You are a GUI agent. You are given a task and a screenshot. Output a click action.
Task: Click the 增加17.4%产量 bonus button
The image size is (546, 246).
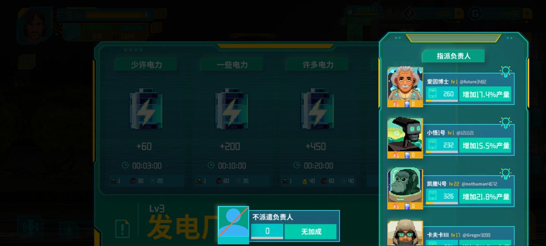486,94
